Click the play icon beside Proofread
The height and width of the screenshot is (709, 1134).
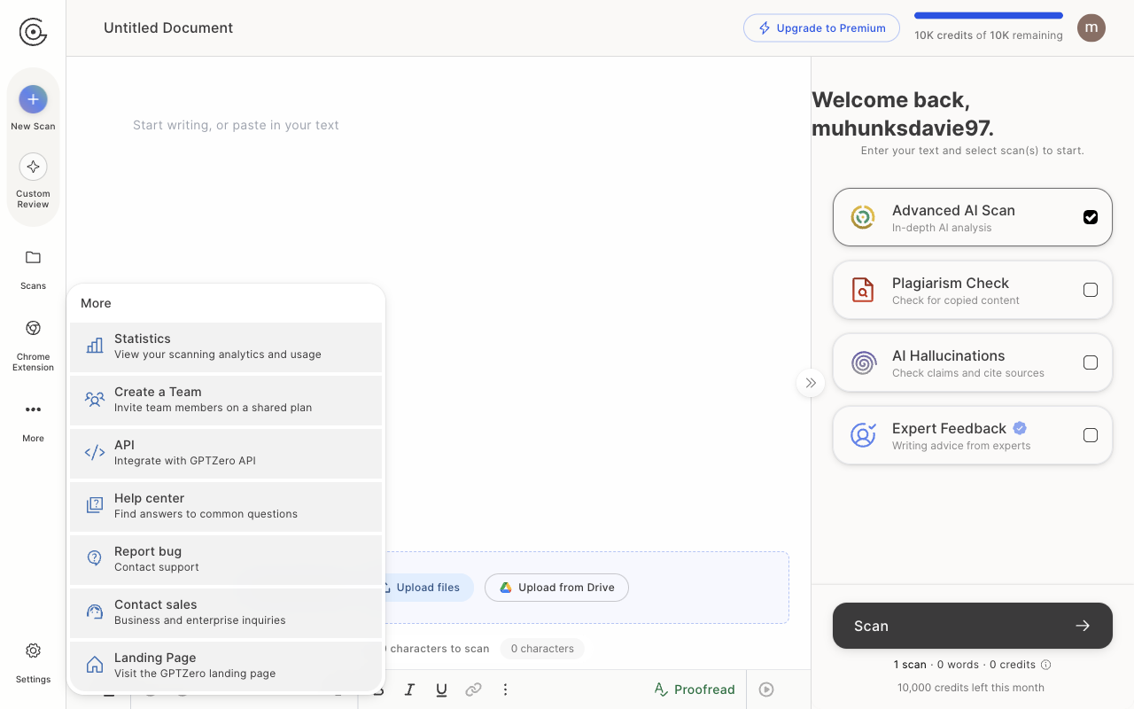click(x=766, y=690)
